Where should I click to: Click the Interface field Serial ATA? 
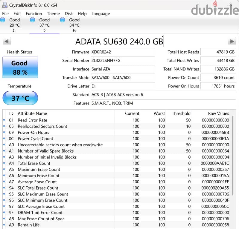(123, 69)
